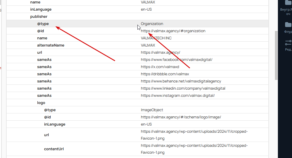Select the #/schema/logo/image/ id value
The image size is (292, 158).
coord(181,117)
